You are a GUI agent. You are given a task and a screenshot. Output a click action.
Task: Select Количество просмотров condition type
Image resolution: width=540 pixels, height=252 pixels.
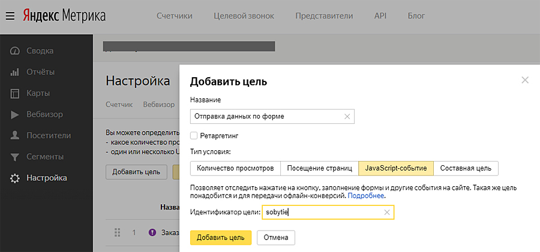pos(235,168)
